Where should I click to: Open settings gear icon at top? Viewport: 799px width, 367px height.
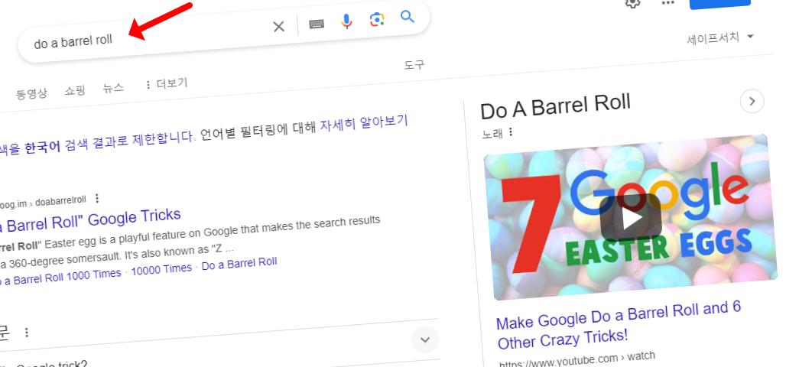pyautogui.click(x=632, y=3)
